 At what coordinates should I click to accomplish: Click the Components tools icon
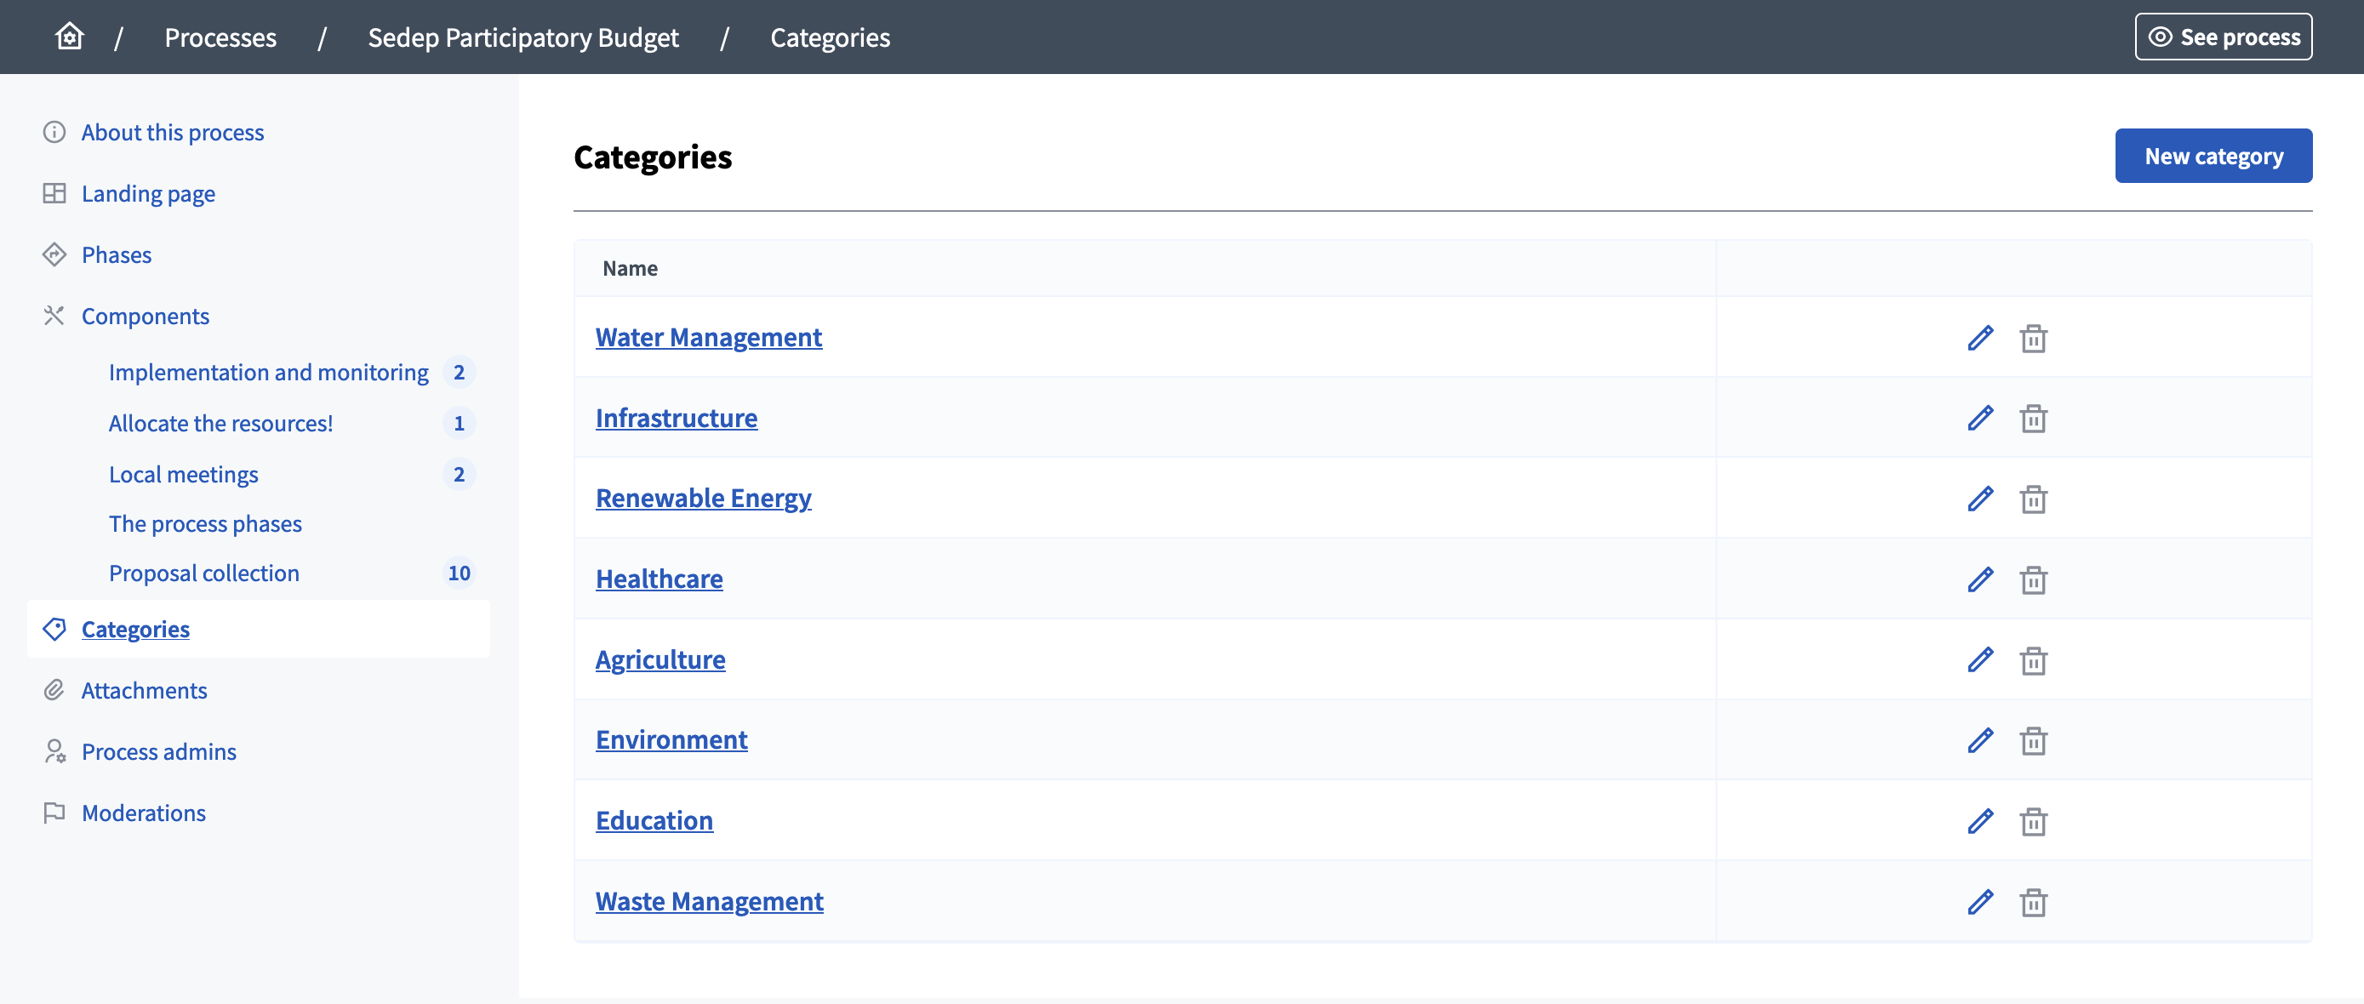(54, 315)
